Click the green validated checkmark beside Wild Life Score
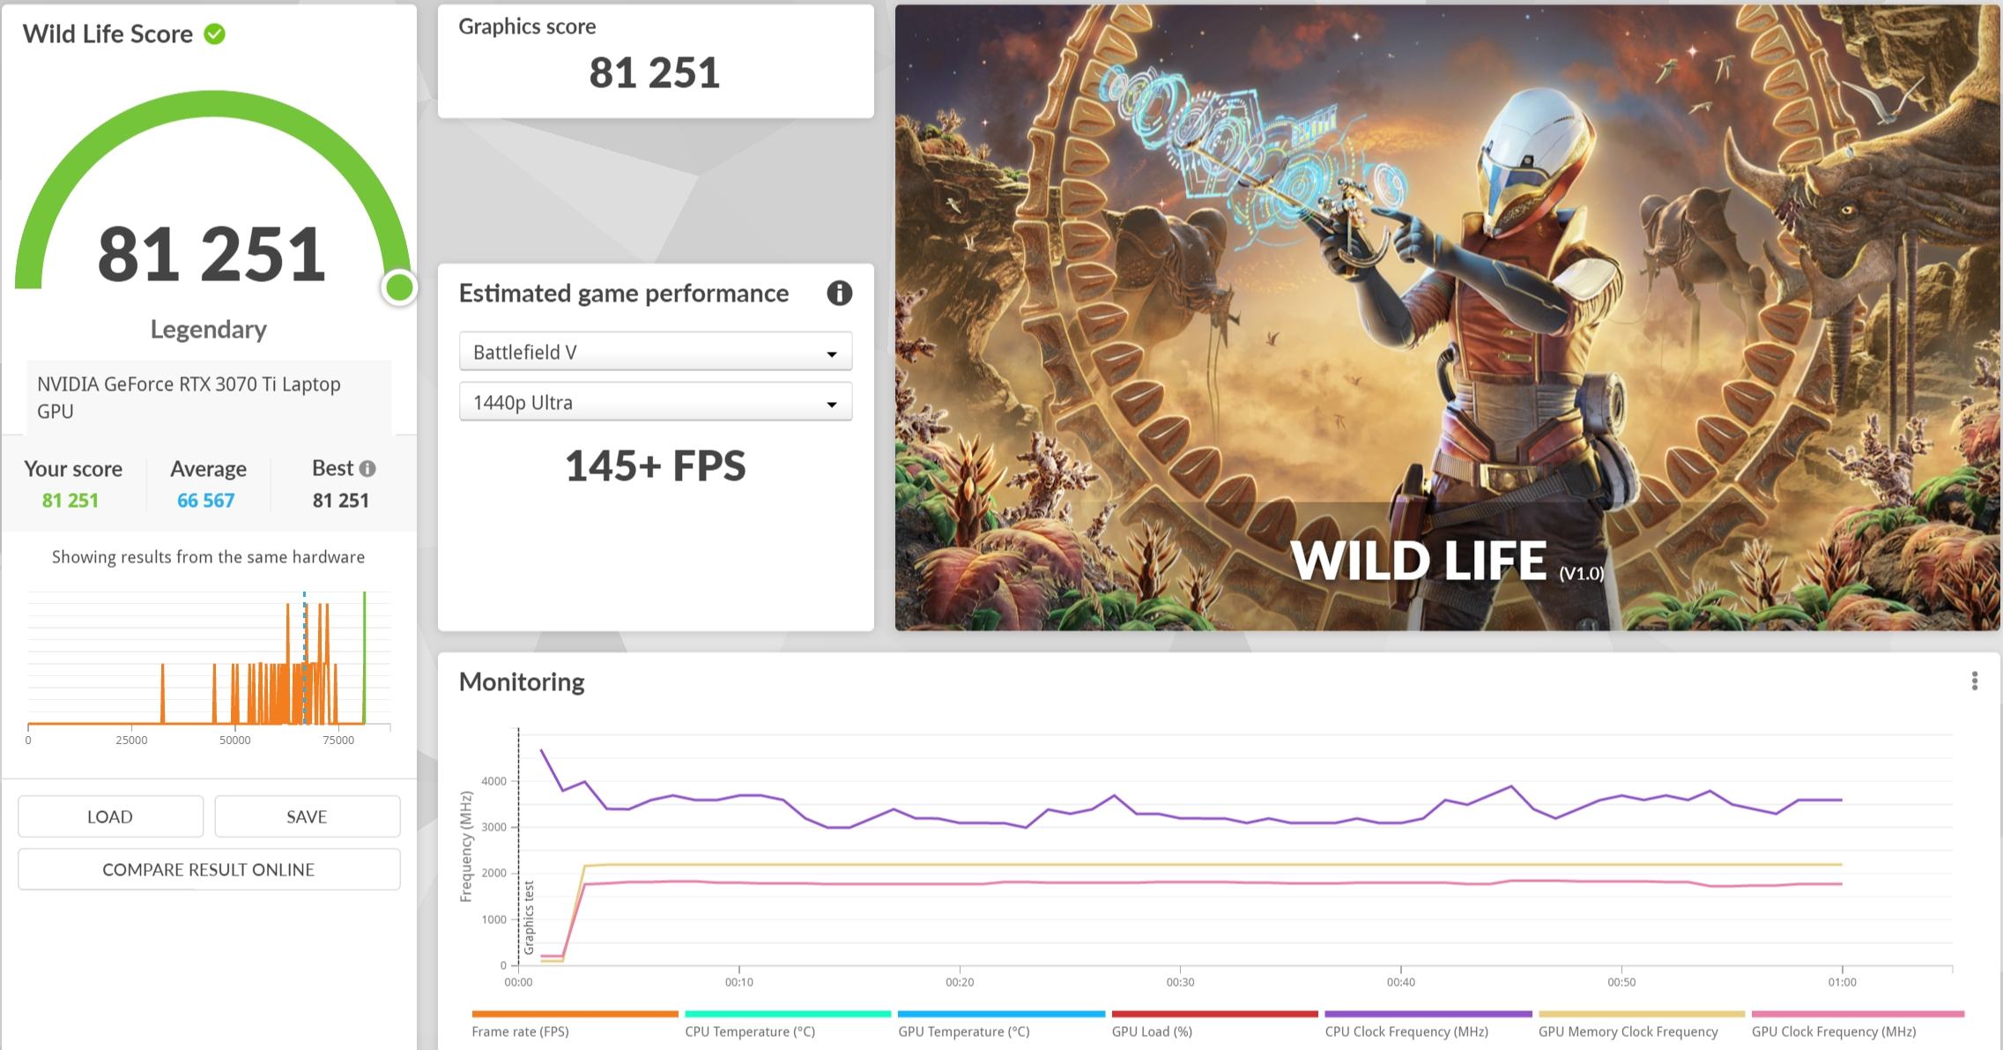The height and width of the screenshot is (1050, 2003). (215, 34)
